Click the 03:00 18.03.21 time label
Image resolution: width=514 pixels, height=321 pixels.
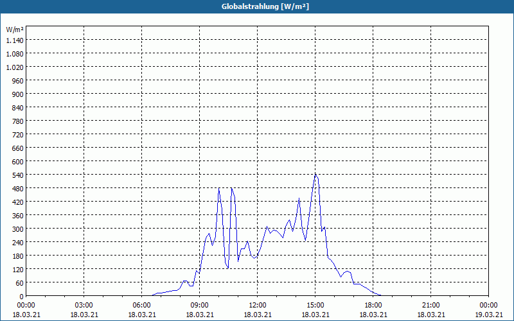click(84, 310)
